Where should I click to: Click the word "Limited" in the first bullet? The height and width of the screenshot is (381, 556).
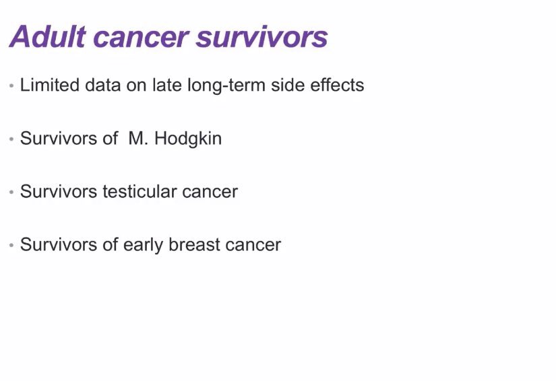50,85
